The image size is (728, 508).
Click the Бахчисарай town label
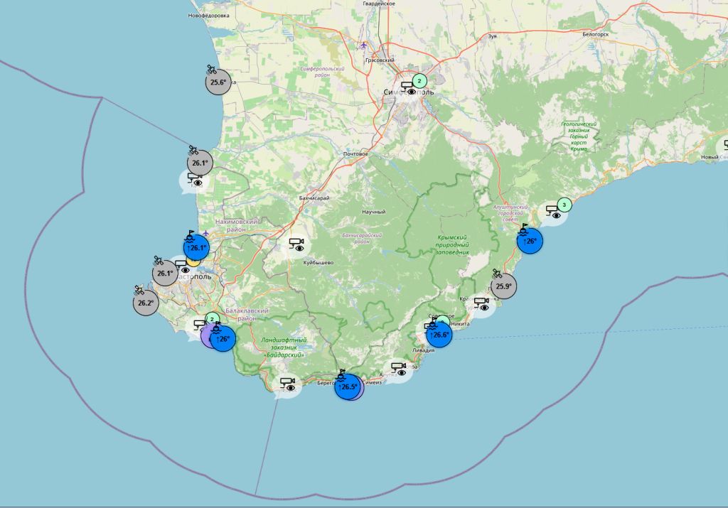[x=314, y=198]
